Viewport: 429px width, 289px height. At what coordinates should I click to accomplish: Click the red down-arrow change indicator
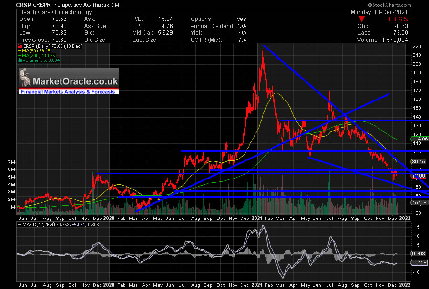(x=362, y=19)
